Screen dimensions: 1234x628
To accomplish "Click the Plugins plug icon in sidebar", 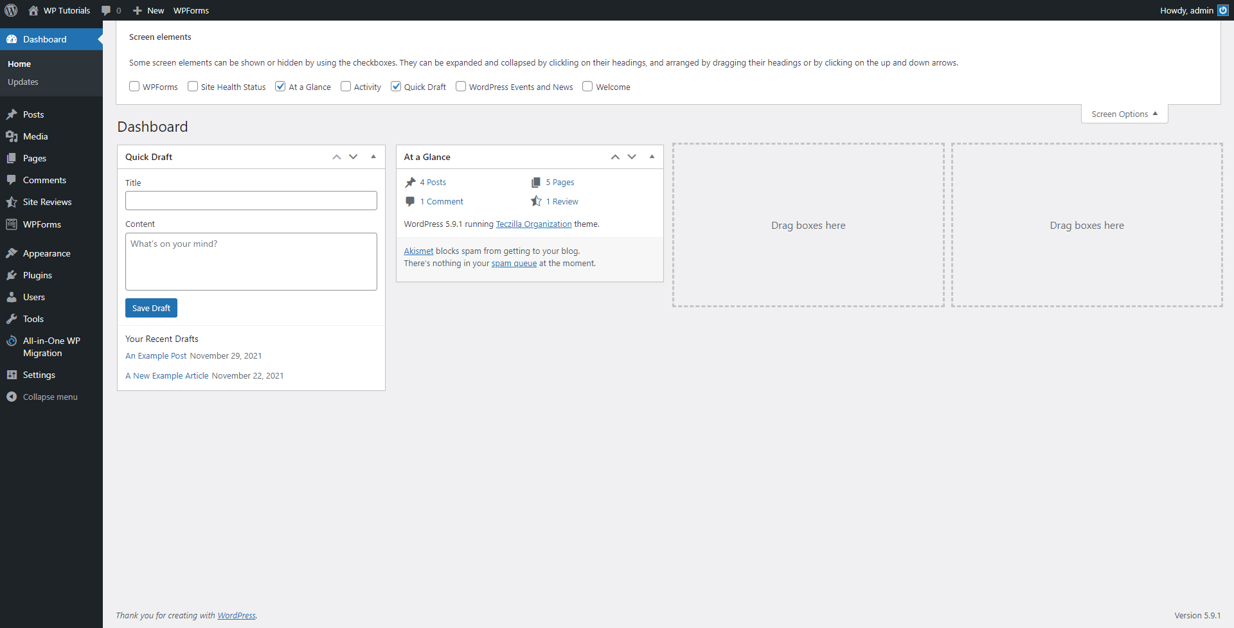I will (x=12, y=275).
